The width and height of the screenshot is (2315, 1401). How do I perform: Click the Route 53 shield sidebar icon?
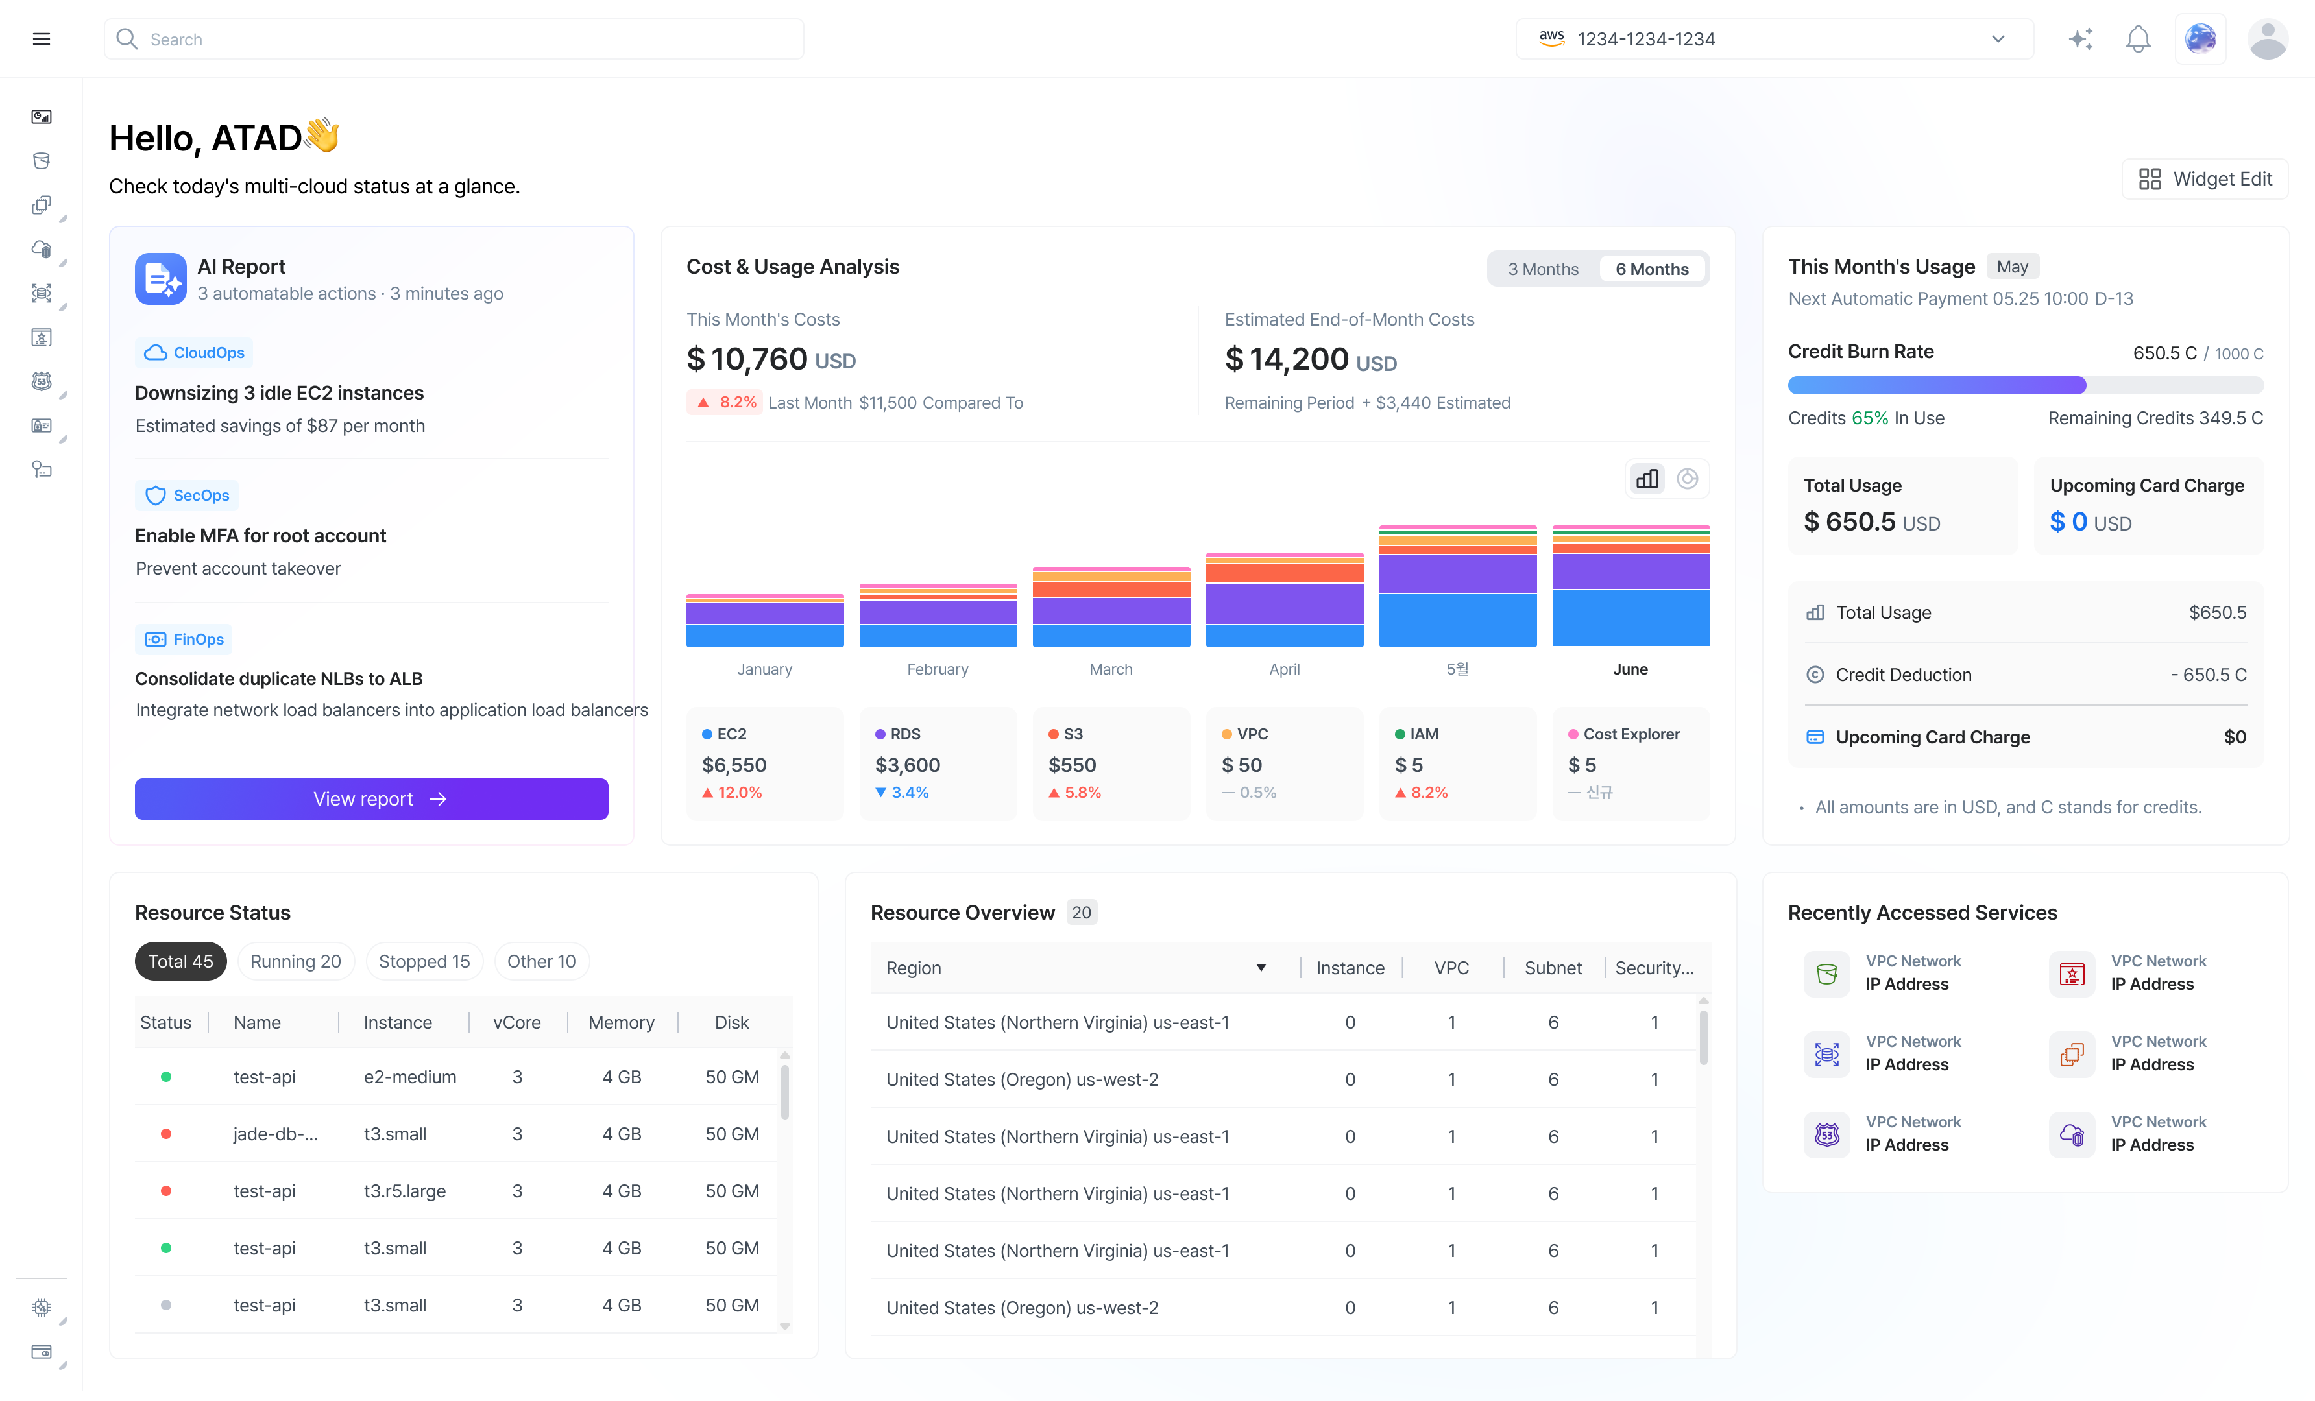pos(42,381)
